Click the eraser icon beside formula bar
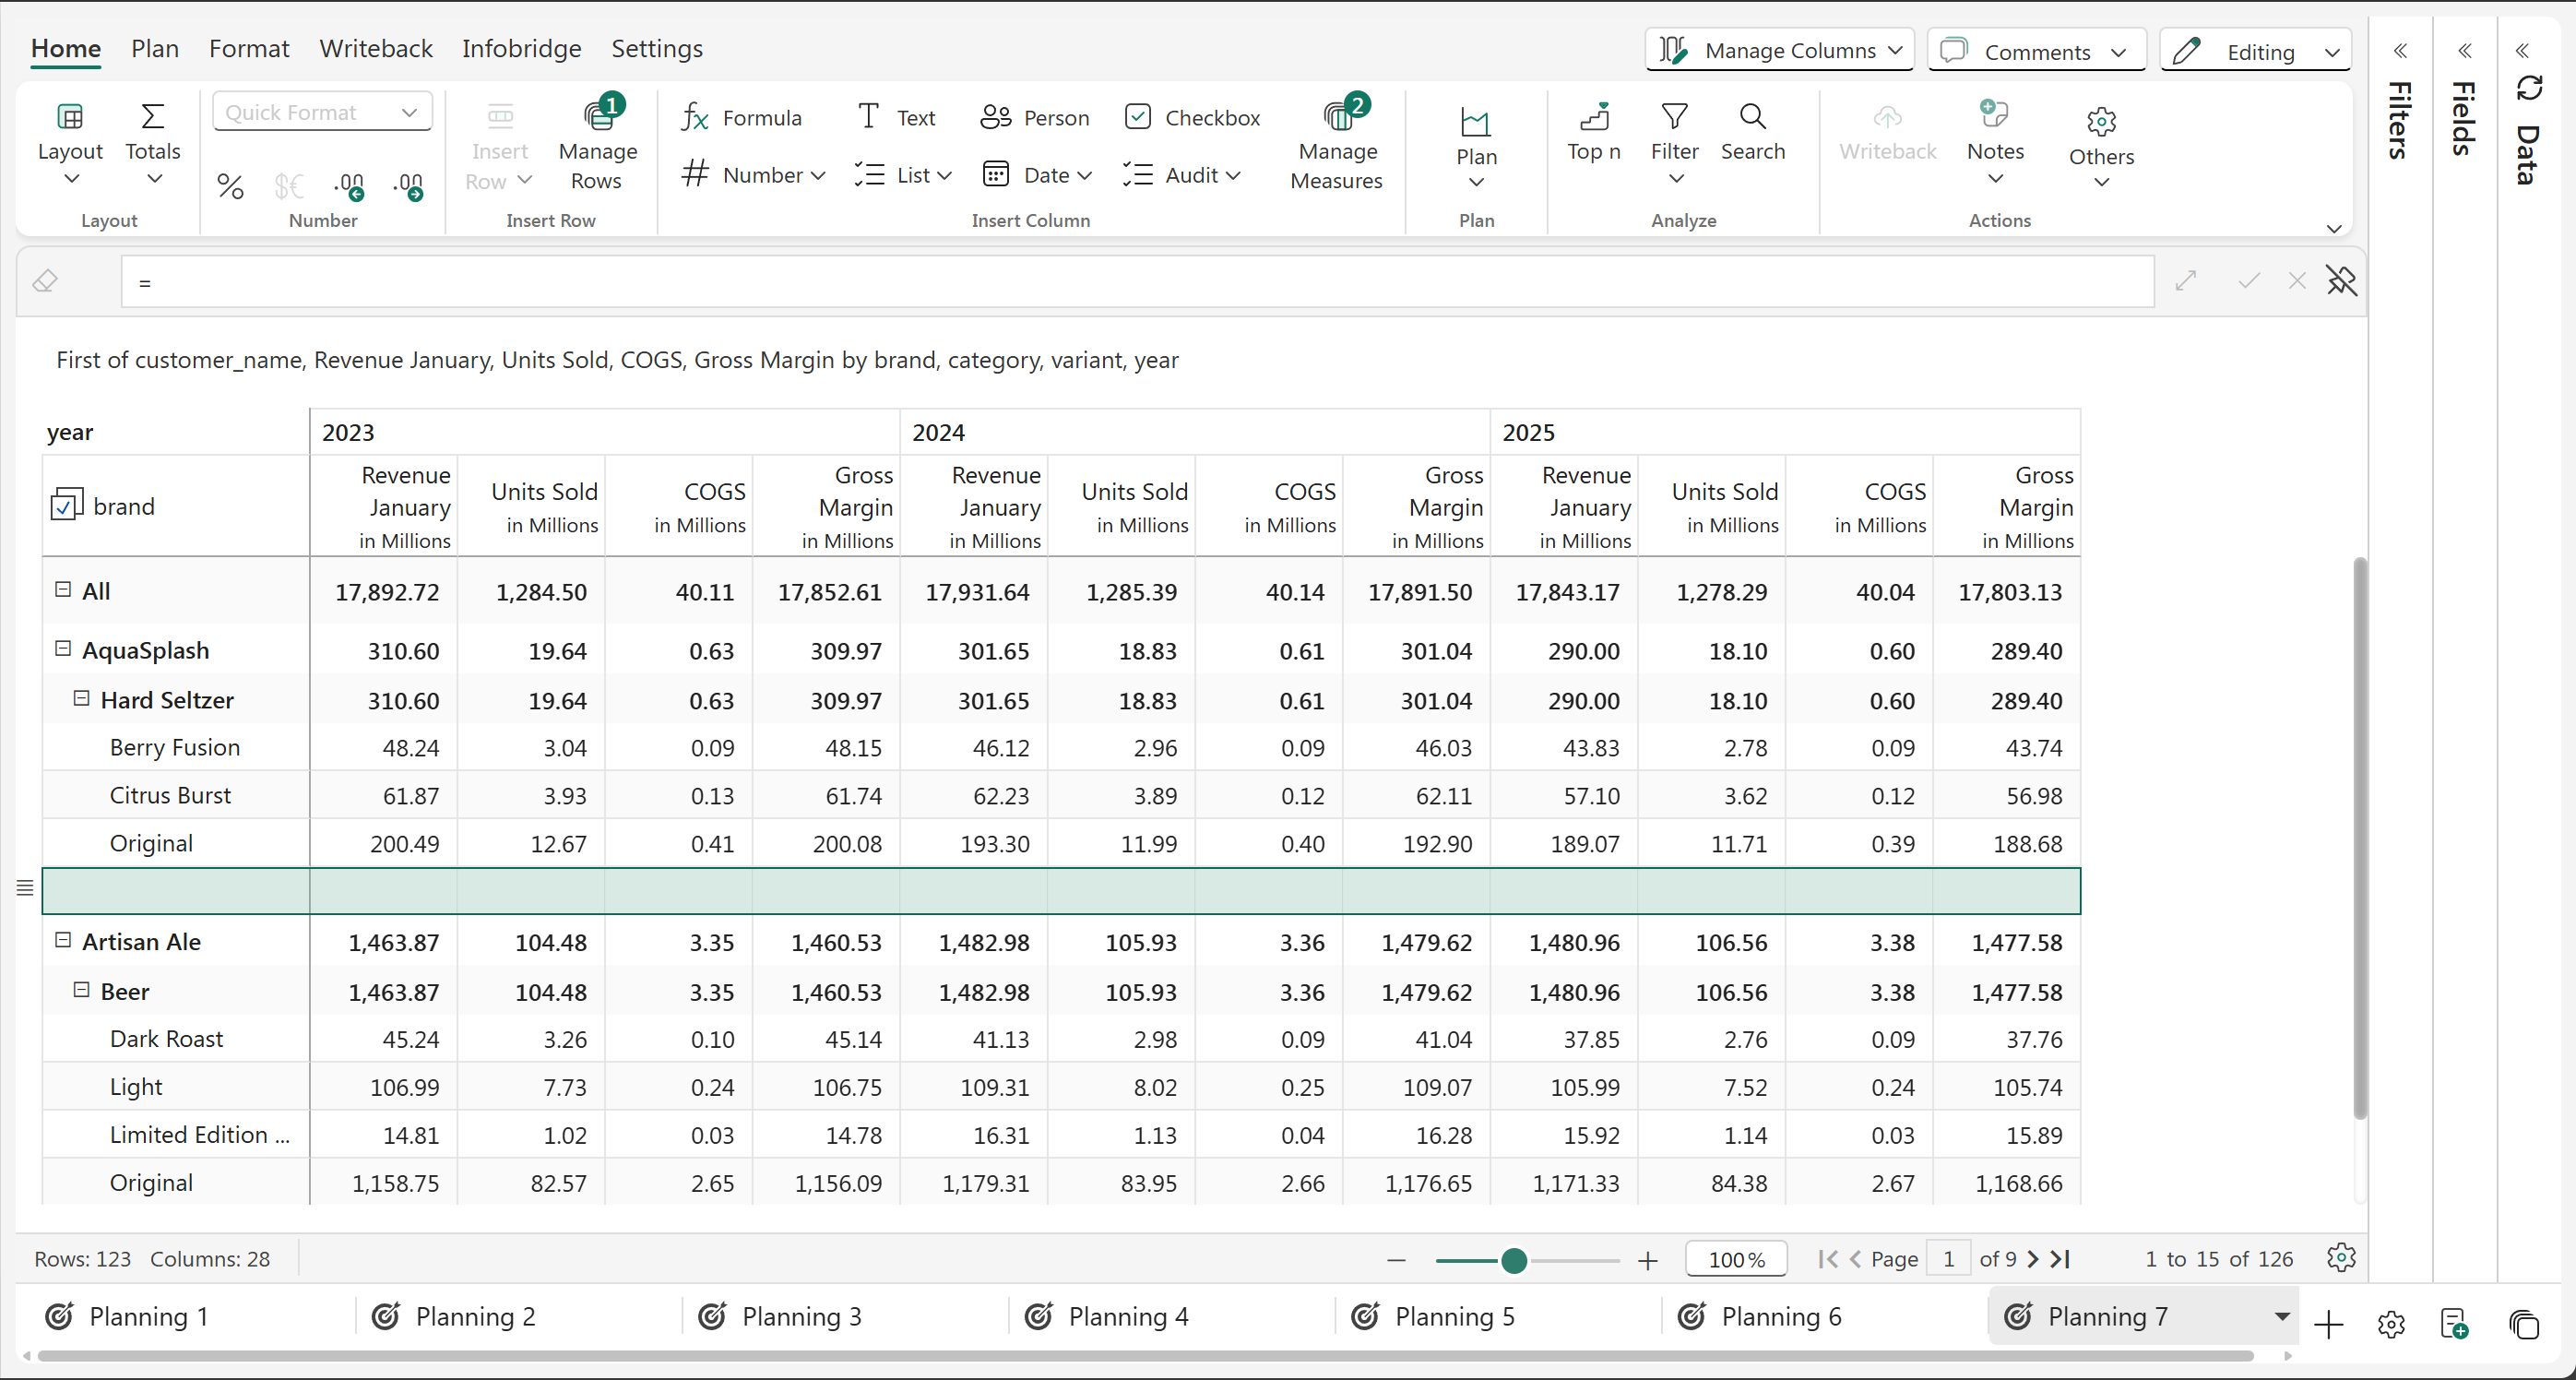 pos(45,282)
